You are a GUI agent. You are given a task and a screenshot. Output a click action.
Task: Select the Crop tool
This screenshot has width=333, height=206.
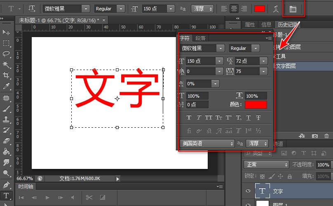6,75
